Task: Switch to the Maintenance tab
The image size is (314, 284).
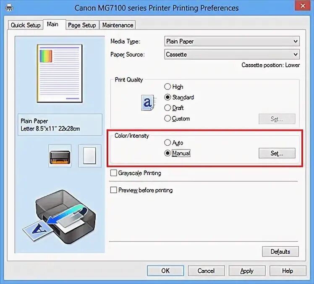Action: tap(118, 25)
